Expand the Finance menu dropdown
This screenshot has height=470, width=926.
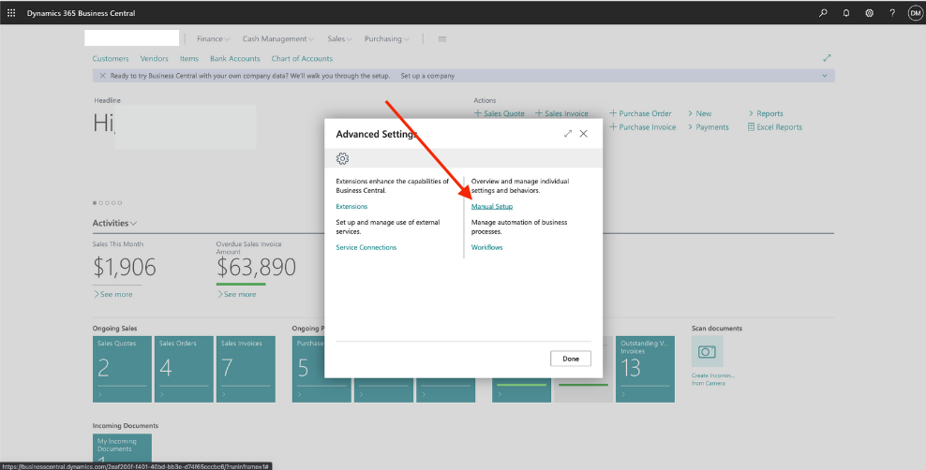(x=213, y=39)
